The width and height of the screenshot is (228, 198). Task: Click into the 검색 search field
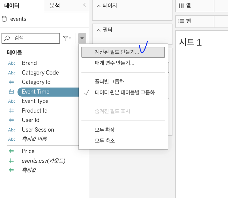tap(31, 38)
